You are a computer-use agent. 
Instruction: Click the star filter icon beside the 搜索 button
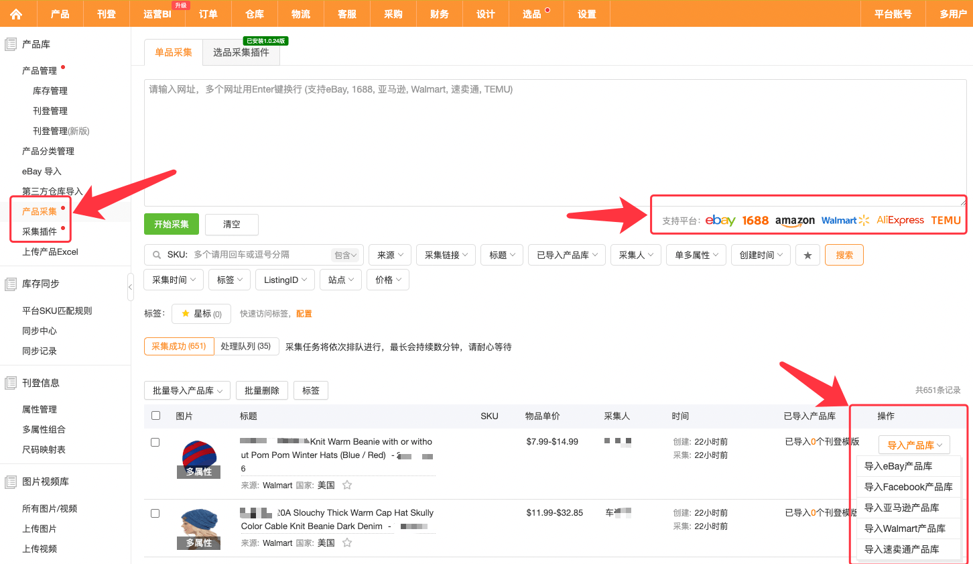point(807,255)
